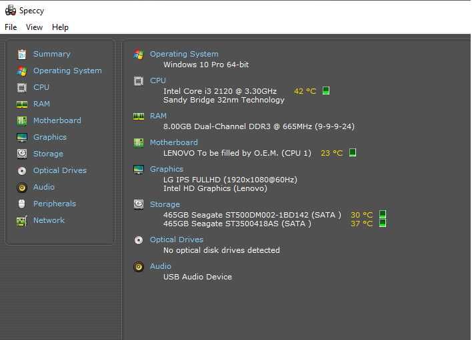Image resolution: width=472 pixels, height=340 pixels.
Task: Click Audio heading link in summary
Action: coord(161,266)
